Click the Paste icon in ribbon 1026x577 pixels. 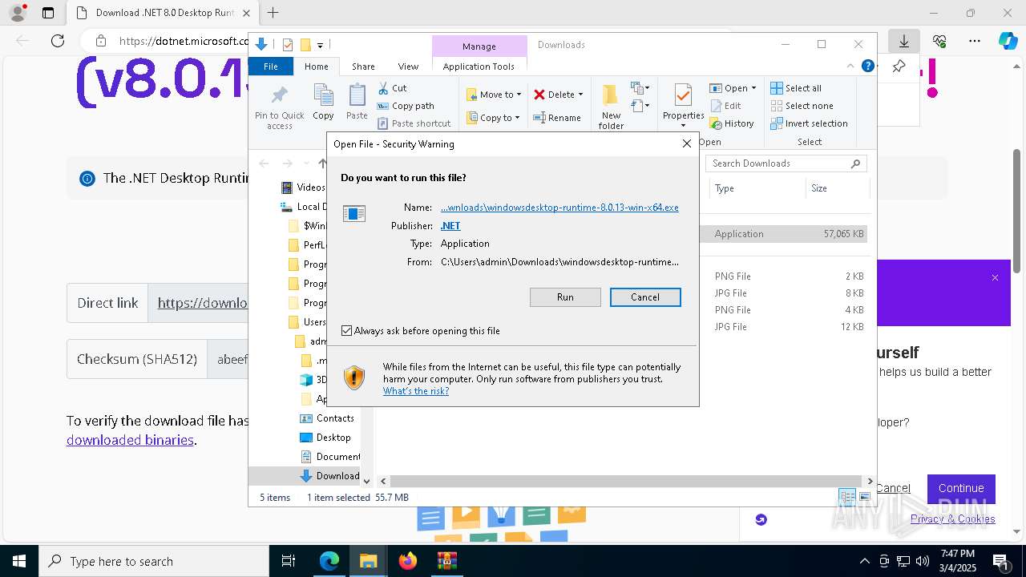tap(357, 95)
